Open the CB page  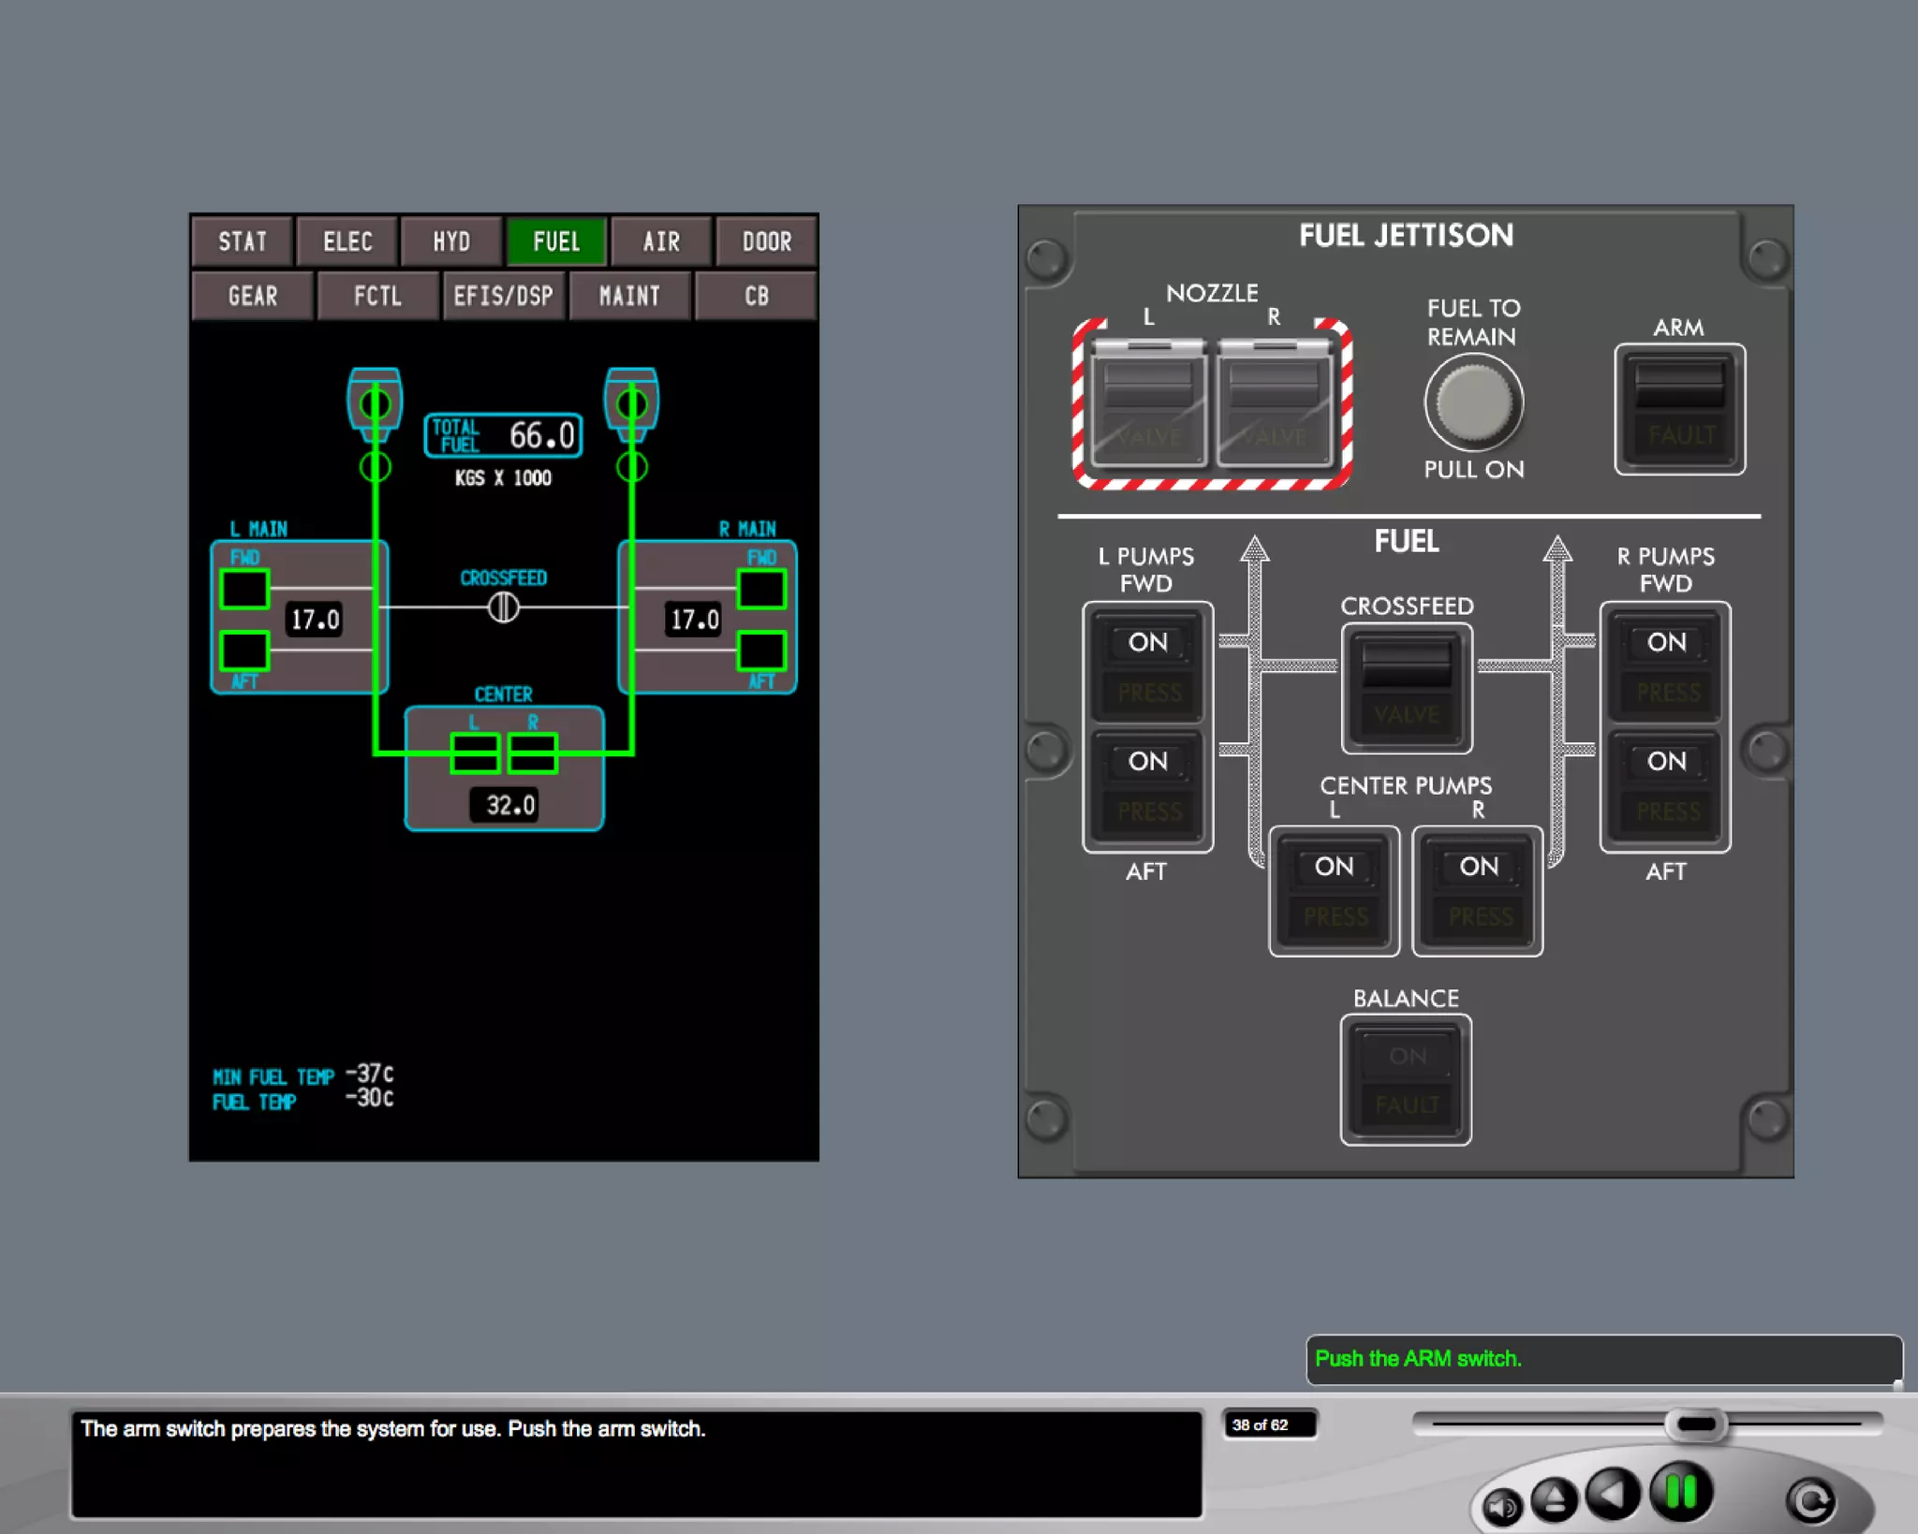[x=757, y=297]
